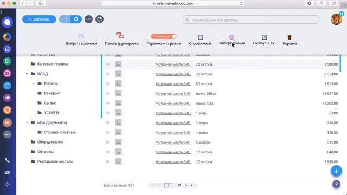The width and height of the screenshot is (347, 195).
Task: Select the Объекты folder
Action: (45, 152)
